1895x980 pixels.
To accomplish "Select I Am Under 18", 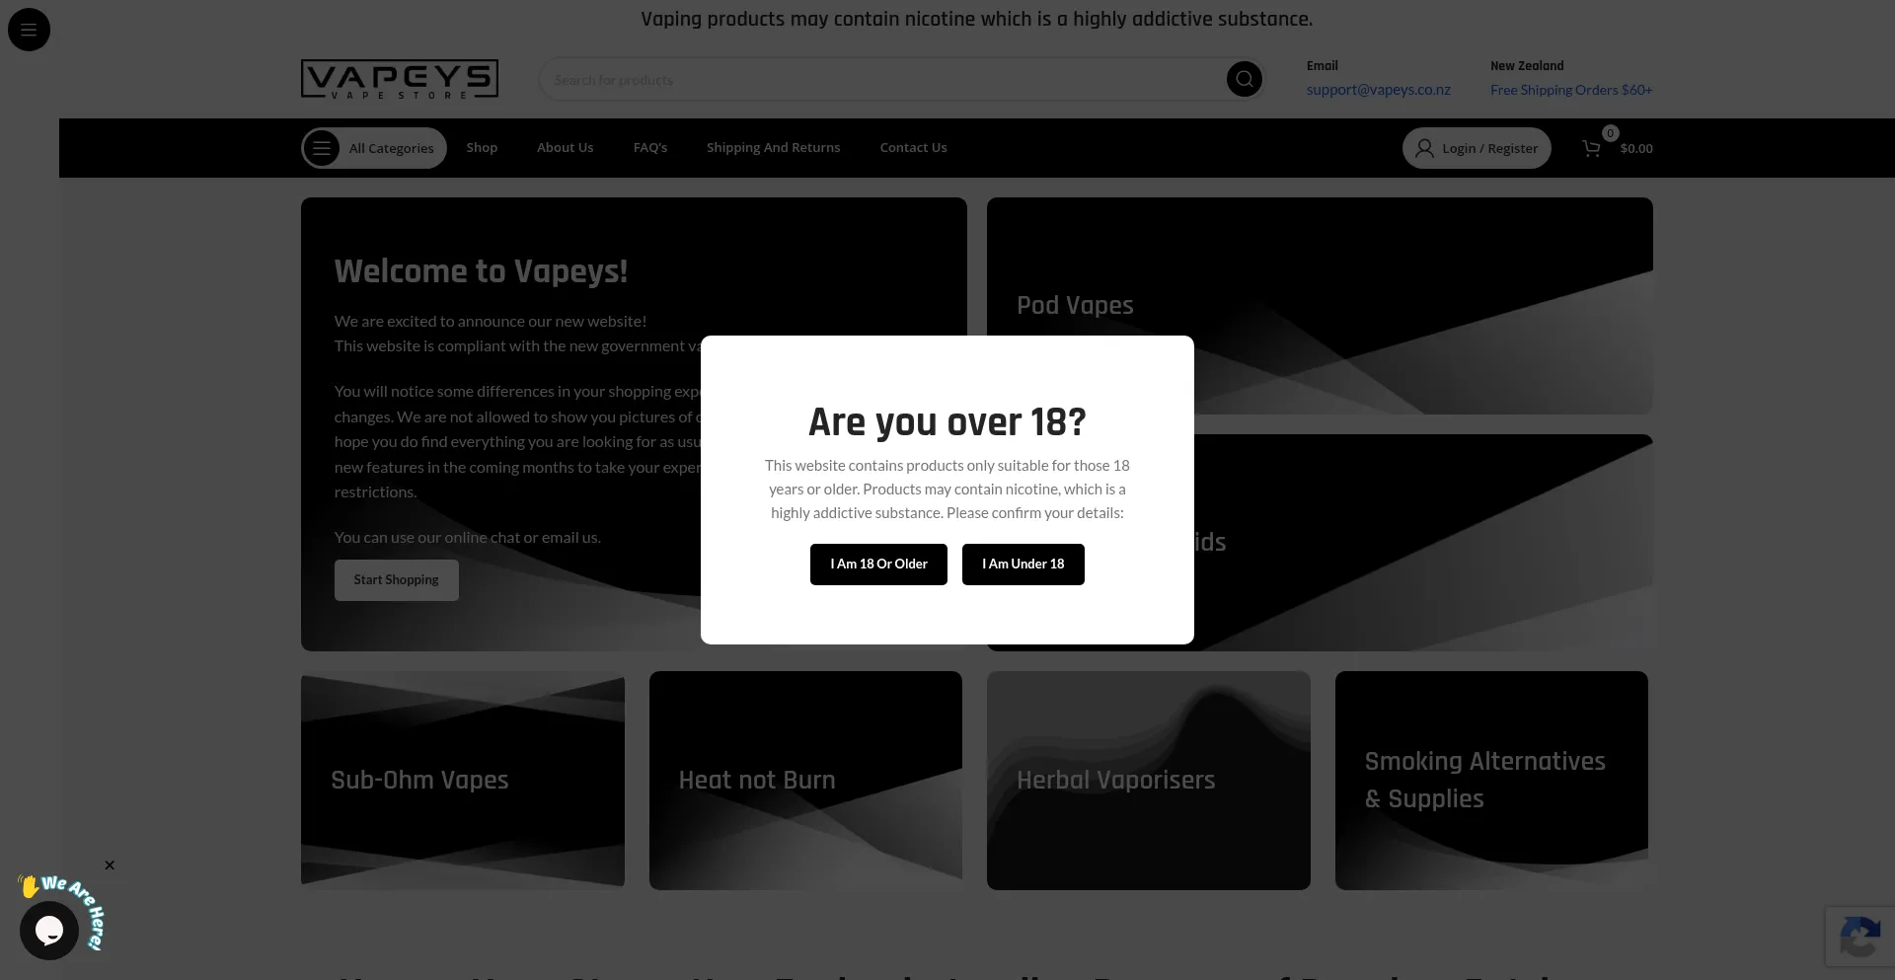I will (1023, 565).
